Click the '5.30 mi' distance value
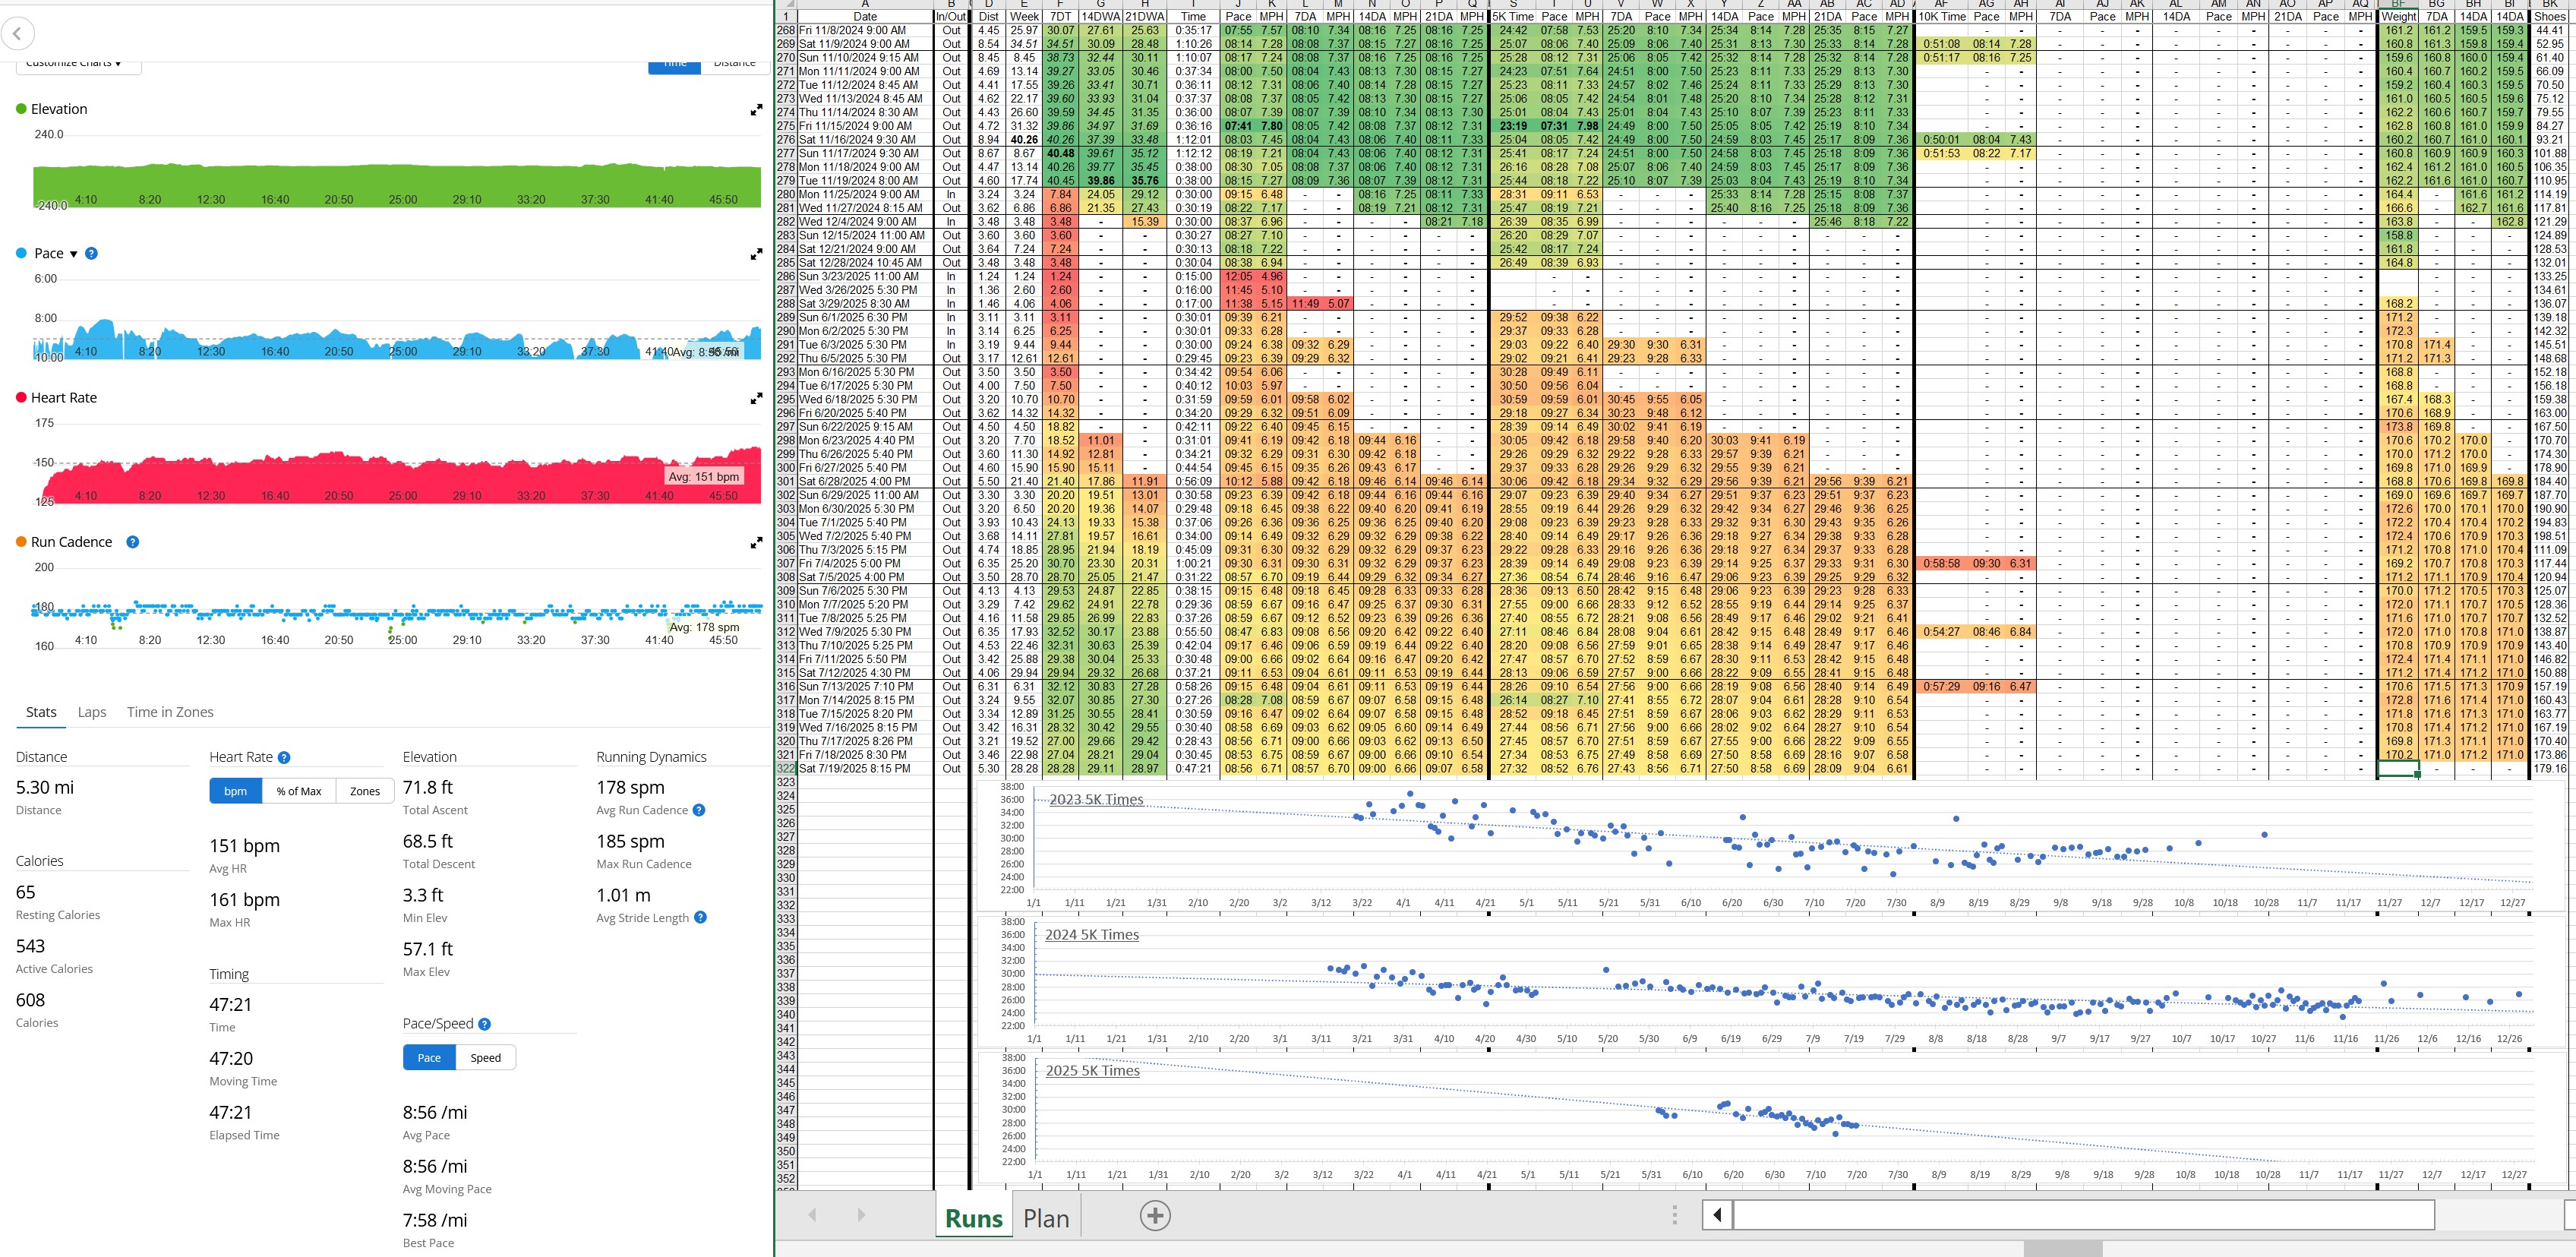 (x=45, y=787)
